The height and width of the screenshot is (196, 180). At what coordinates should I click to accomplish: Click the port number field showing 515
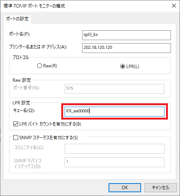click(x=115, y=89)
